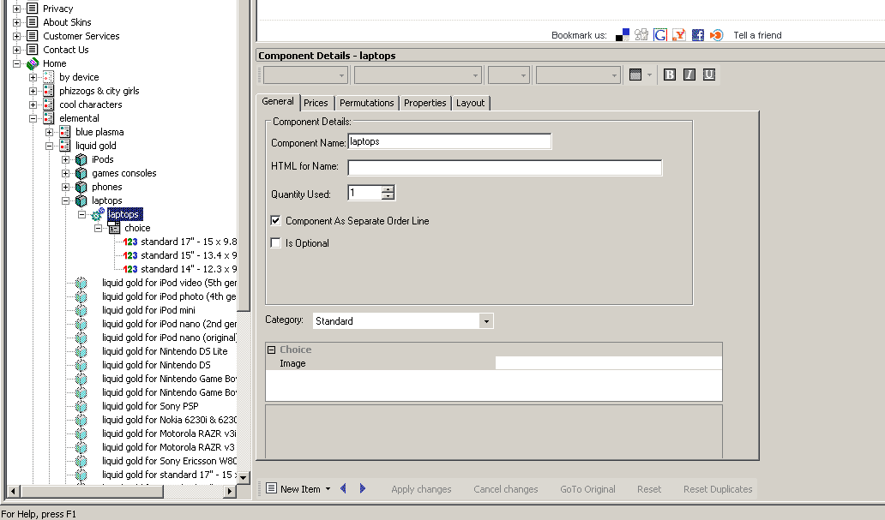The image size is (885, 520).
Task: Open the Permutations tab
Action: pos(366,103)
